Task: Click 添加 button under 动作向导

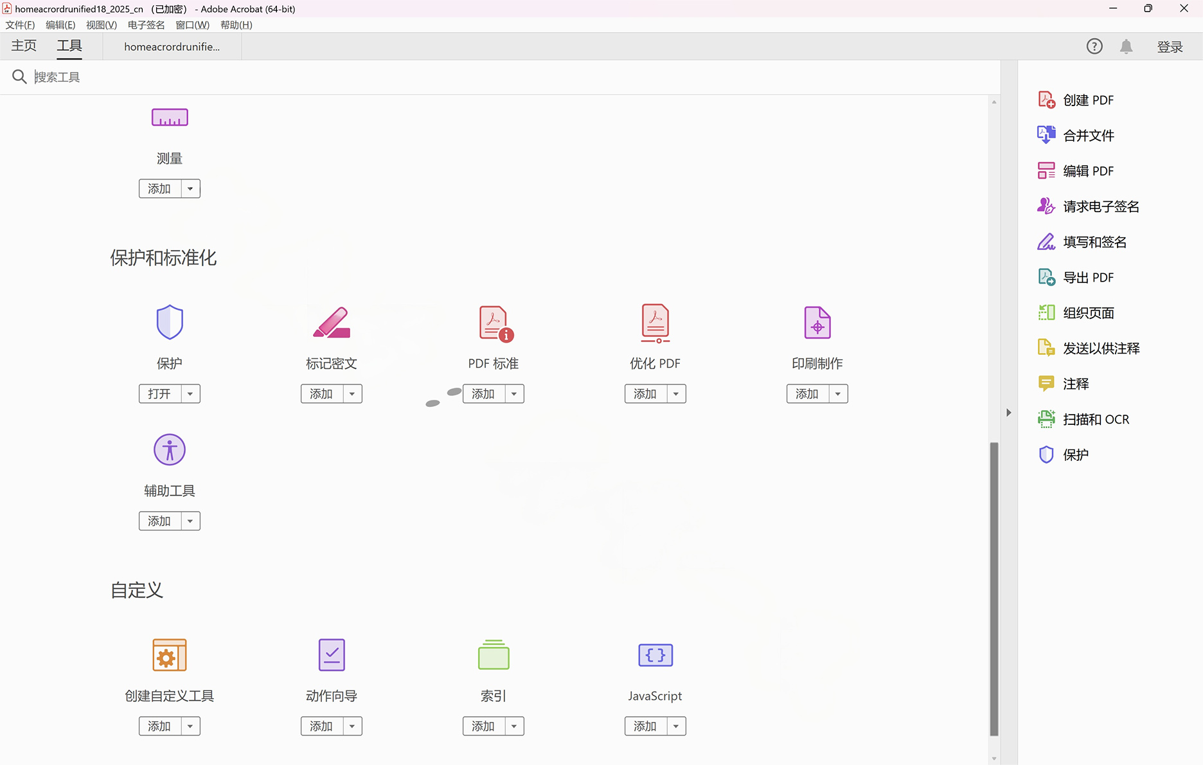Action: (x=322, y=726)
